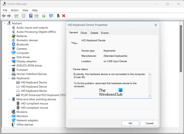Click the device tree vertical scrollbar thumb
184x134 pixels.
181,48
